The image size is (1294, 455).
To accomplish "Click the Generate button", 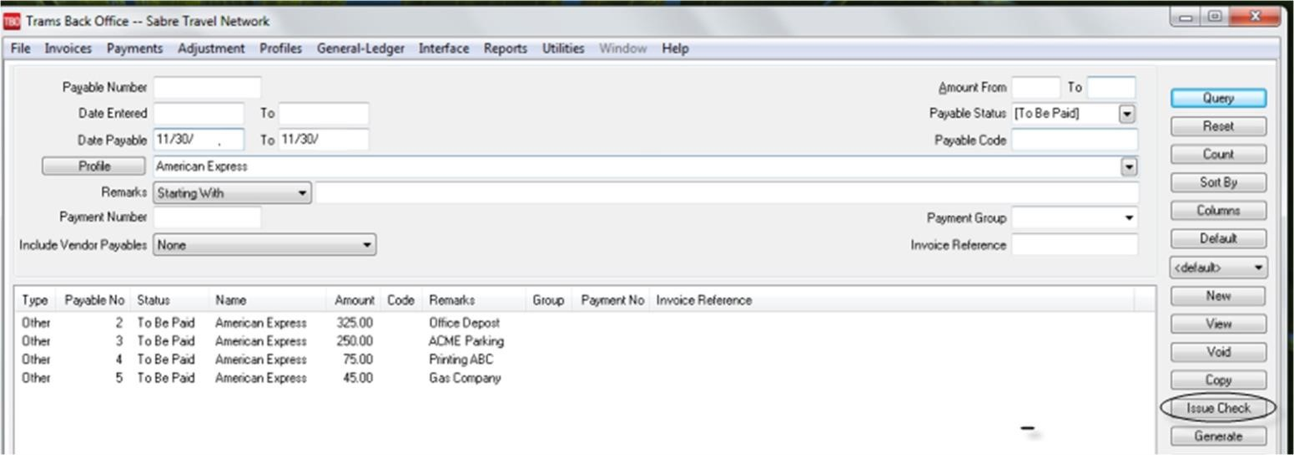I will pyautogui.click(x=1218, y=436).
